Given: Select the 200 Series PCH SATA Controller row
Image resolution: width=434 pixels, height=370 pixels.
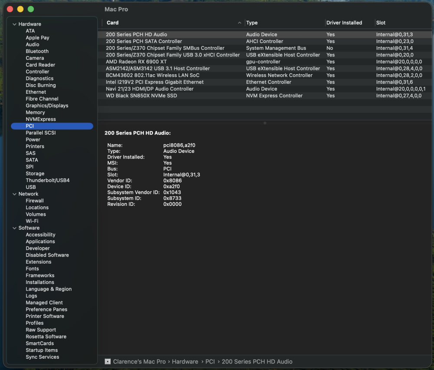Looking at the screenshot, I should [x=265, y=41].
